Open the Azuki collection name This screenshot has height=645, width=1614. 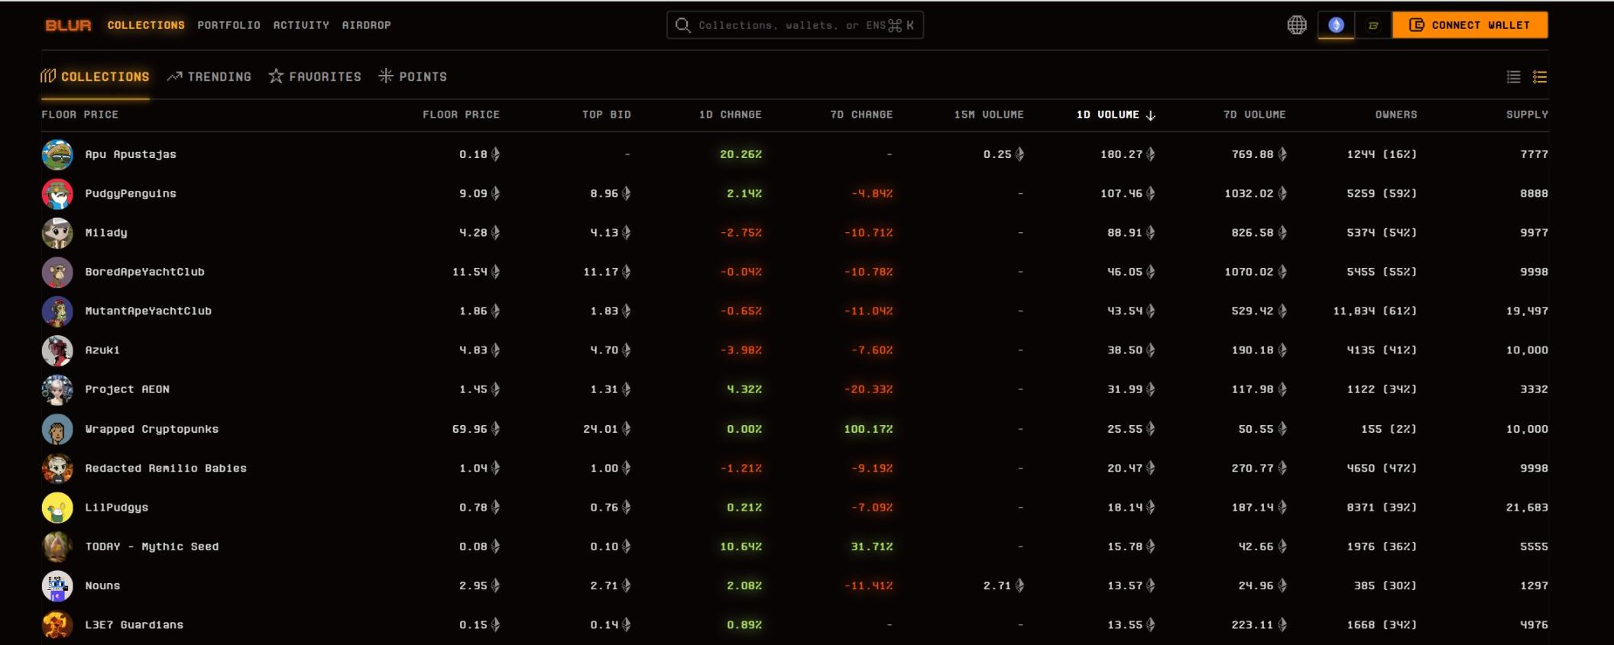tap(102, 350)
